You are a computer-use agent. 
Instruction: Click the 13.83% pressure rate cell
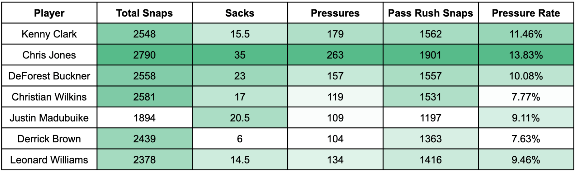point(526,55)
